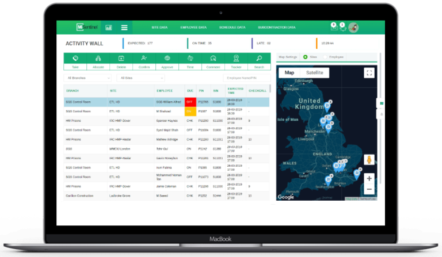The image size is (442, 257).
Task: Click the LATE 02 counter
Action: click(x=264, y=43)
